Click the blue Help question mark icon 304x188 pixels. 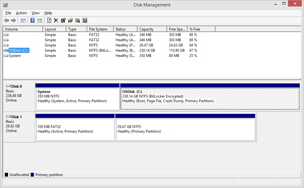click(x=32, y=21)
